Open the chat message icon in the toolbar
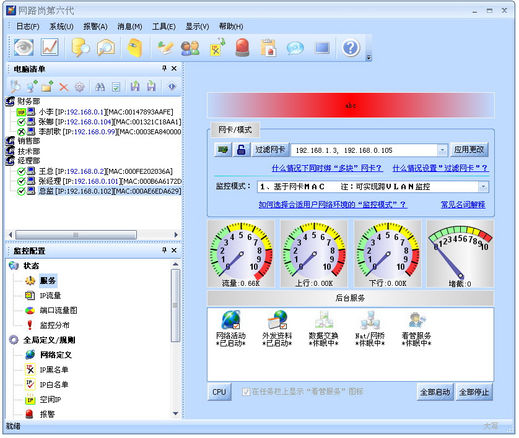Image resolution: width=519 pixels, height=438 pixels. click(x=295, y=48)
